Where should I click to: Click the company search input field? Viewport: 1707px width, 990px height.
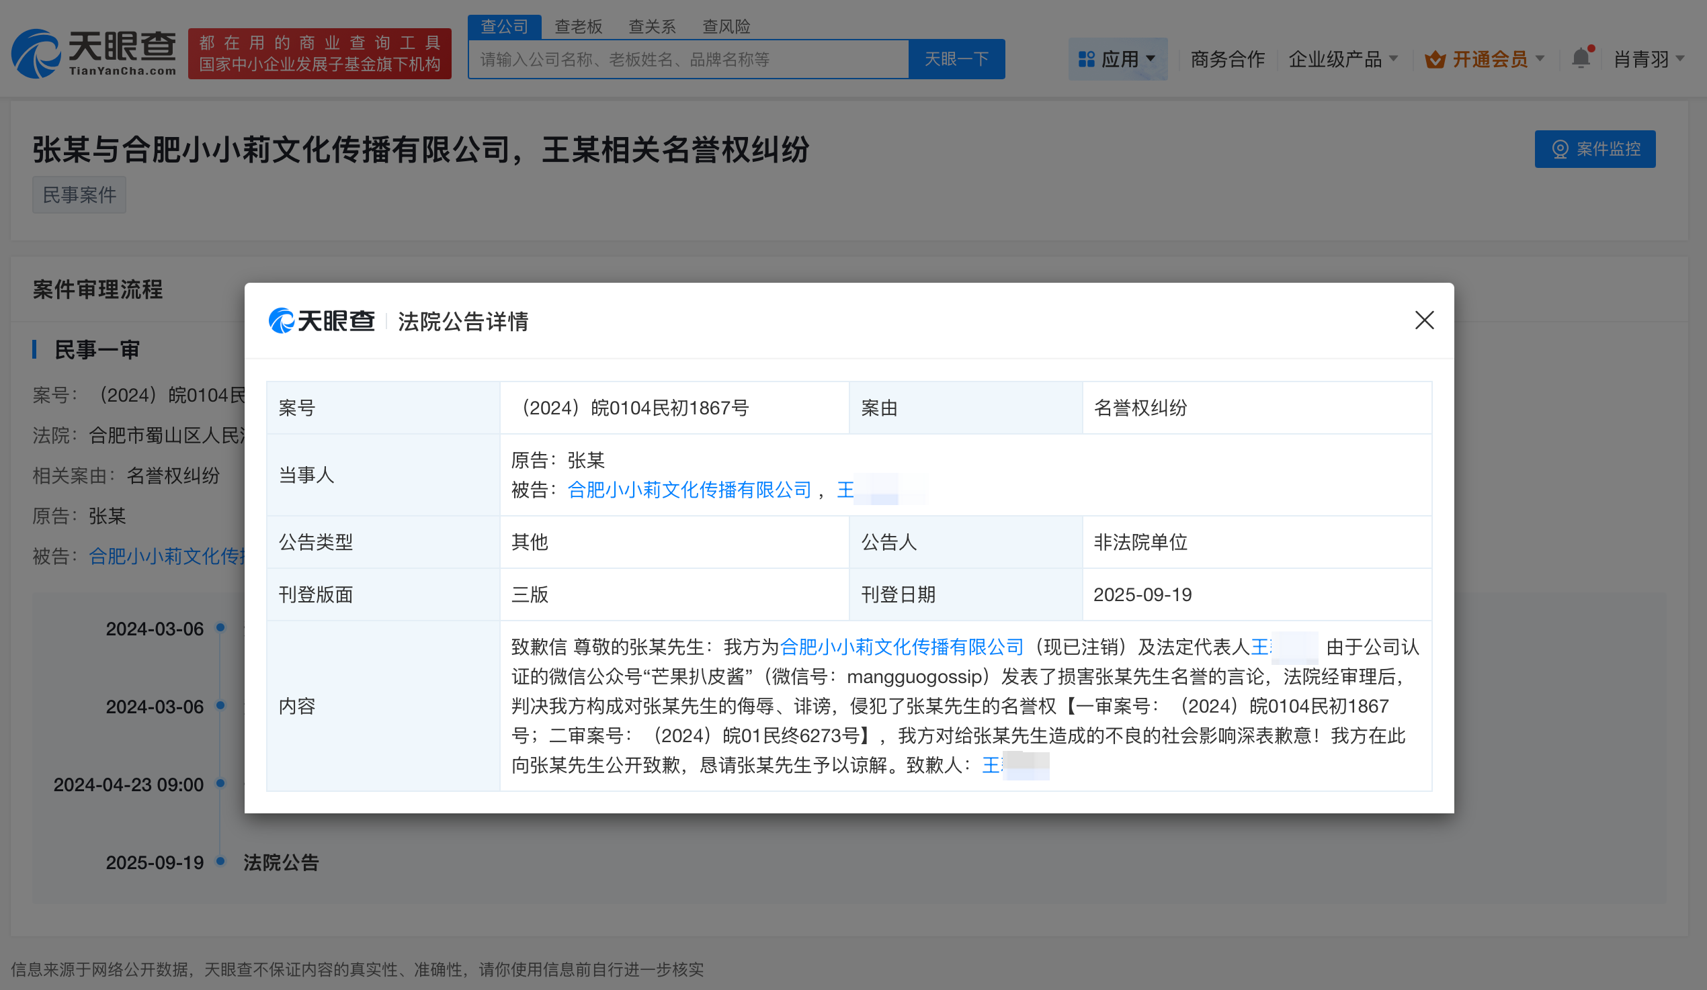pyautogui.click(x=688, y=59)
